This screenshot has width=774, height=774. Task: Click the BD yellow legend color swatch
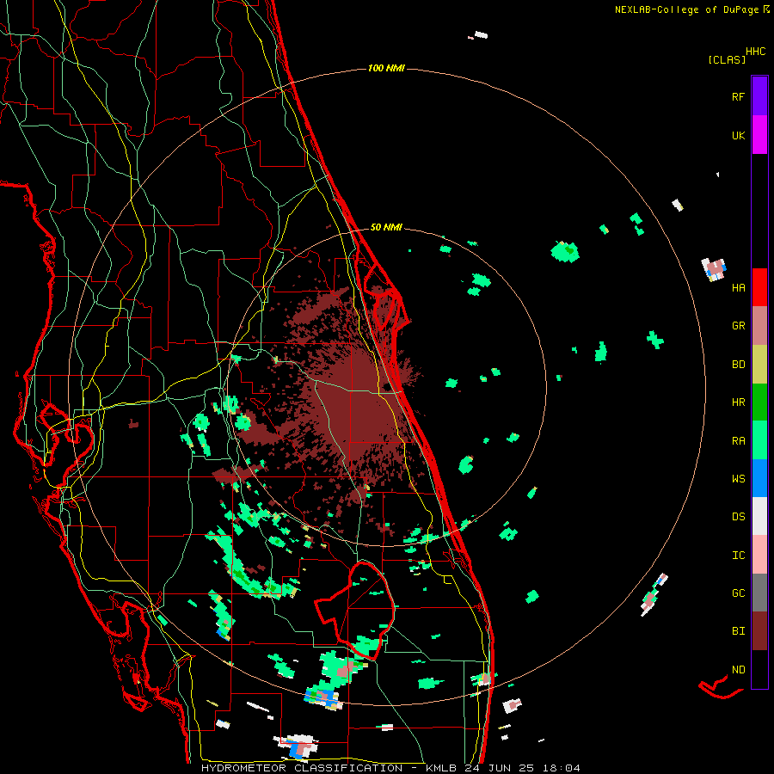coord(759,365)
